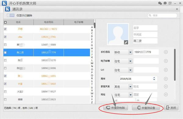
Task: Adjust the 周年 date stepper arrows
Action: pos(154,79)
